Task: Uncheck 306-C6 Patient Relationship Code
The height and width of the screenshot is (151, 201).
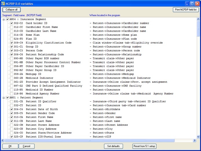Action: coord(12,55)
